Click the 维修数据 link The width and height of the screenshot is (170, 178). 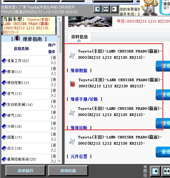click(79, 70)
